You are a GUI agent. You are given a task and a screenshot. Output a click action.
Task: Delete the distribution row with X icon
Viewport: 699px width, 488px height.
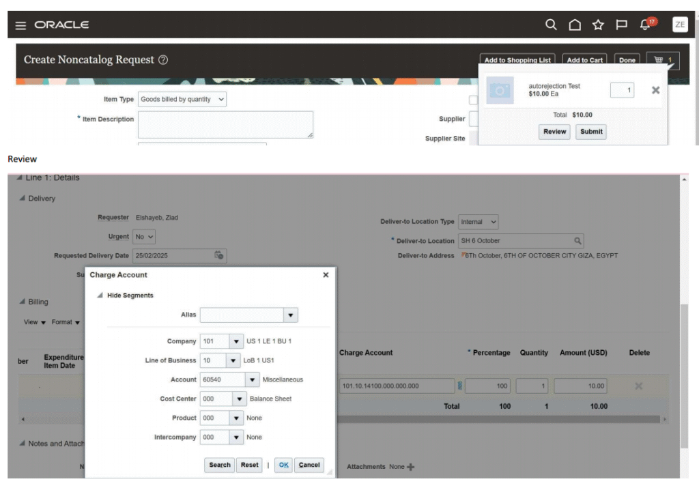tap(638, 386)
